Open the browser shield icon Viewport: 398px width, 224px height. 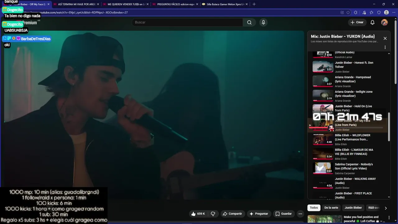click(x=379, y=12)
